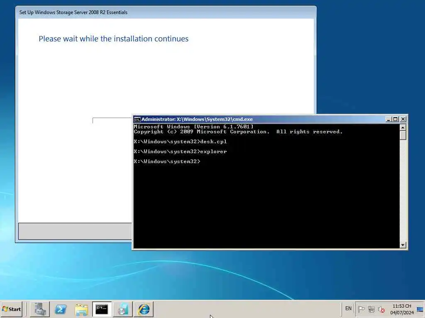Screen dimensions: 425x318
Task: Click the EN language indicator
Action: point(348,308)
